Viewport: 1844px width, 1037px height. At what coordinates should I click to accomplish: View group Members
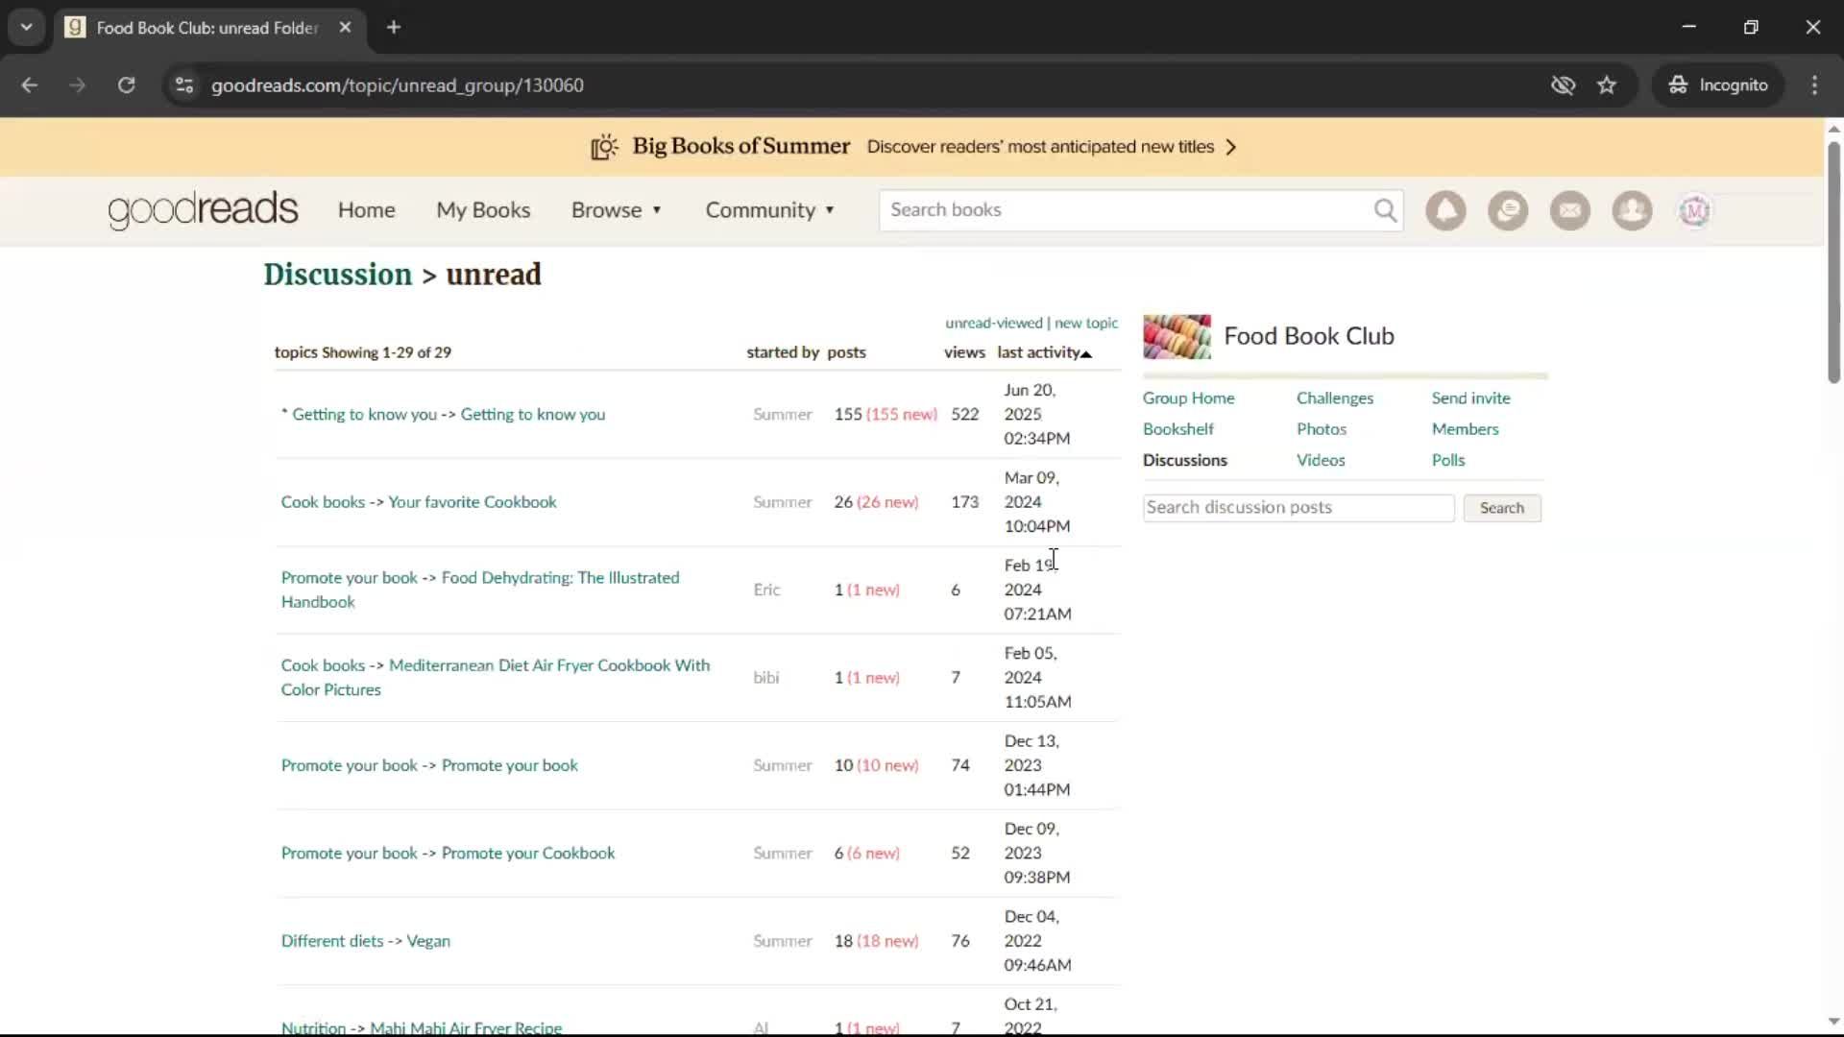point(1465,429)
